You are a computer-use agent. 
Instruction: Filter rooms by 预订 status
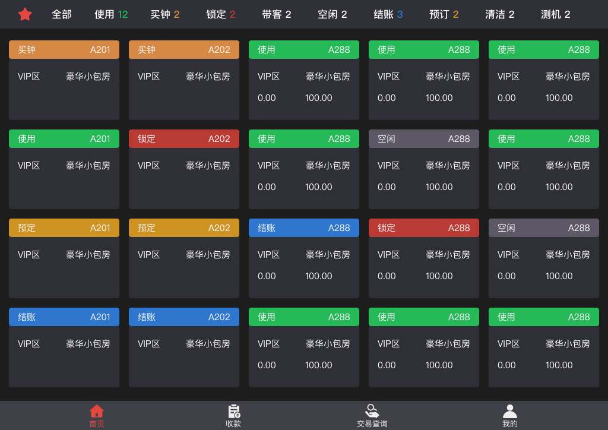444,14
